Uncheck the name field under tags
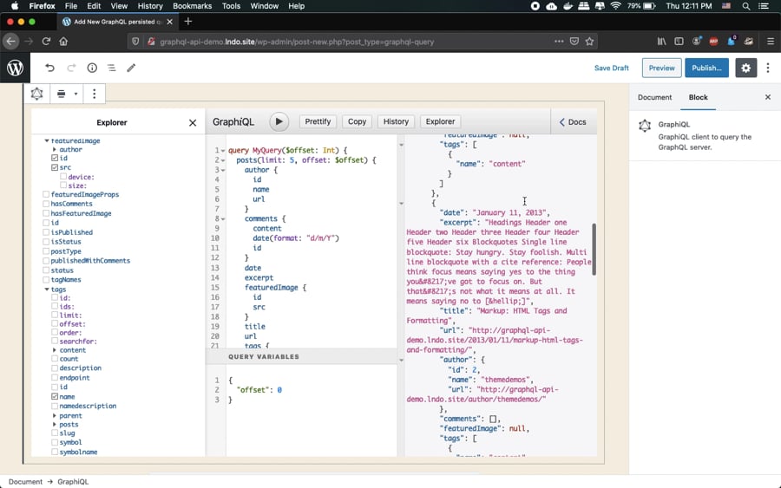The width and height of the screenshot is (781, 488). pos(55,396)
